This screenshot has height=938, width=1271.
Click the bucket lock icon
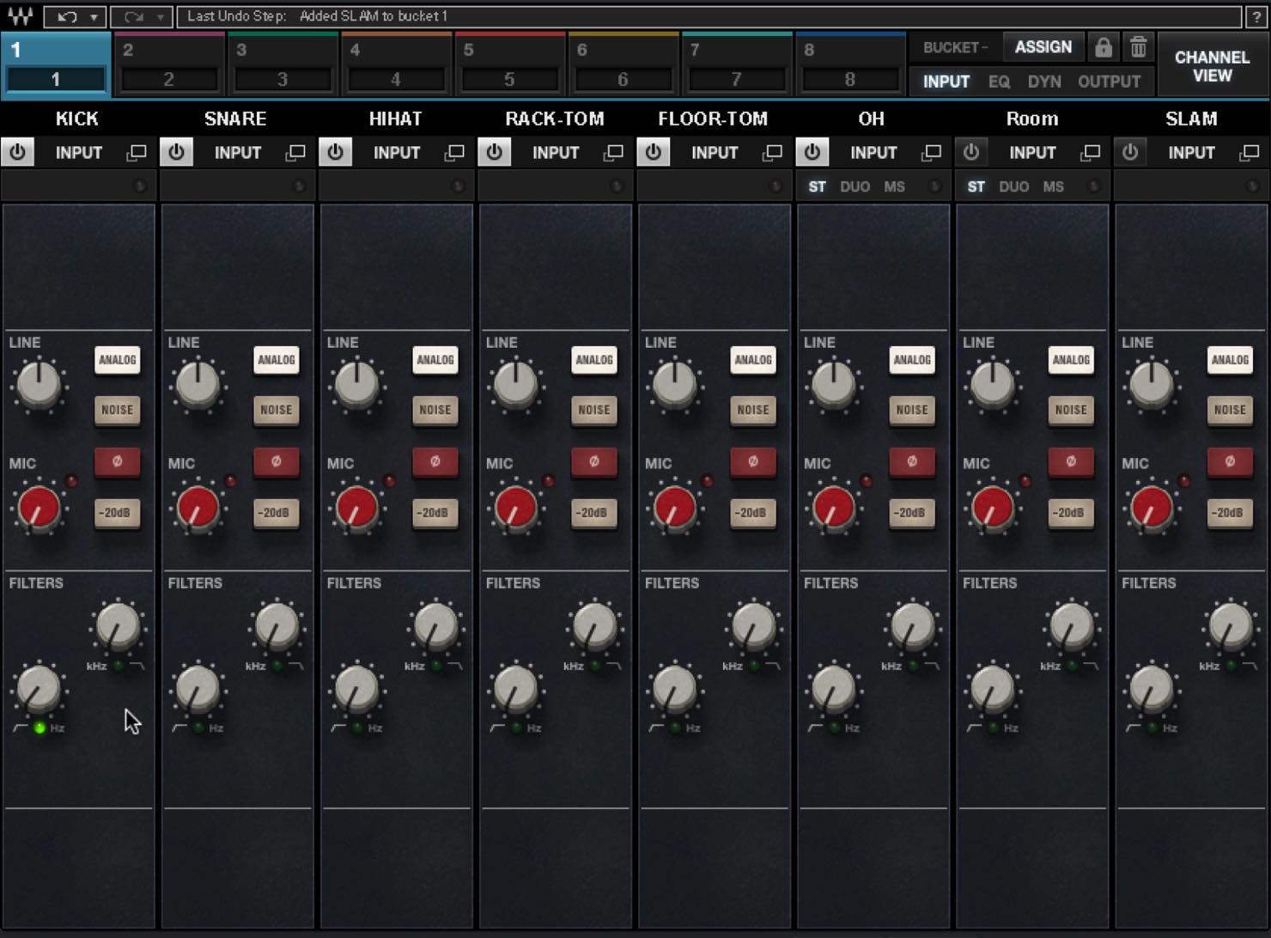tap(1103, 47)
